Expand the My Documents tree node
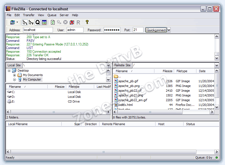The image size is (225, 165). (14, 75)
